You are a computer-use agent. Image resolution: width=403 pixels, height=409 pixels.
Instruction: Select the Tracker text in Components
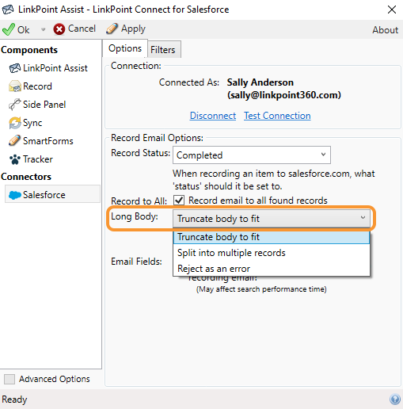coord(38,159)
